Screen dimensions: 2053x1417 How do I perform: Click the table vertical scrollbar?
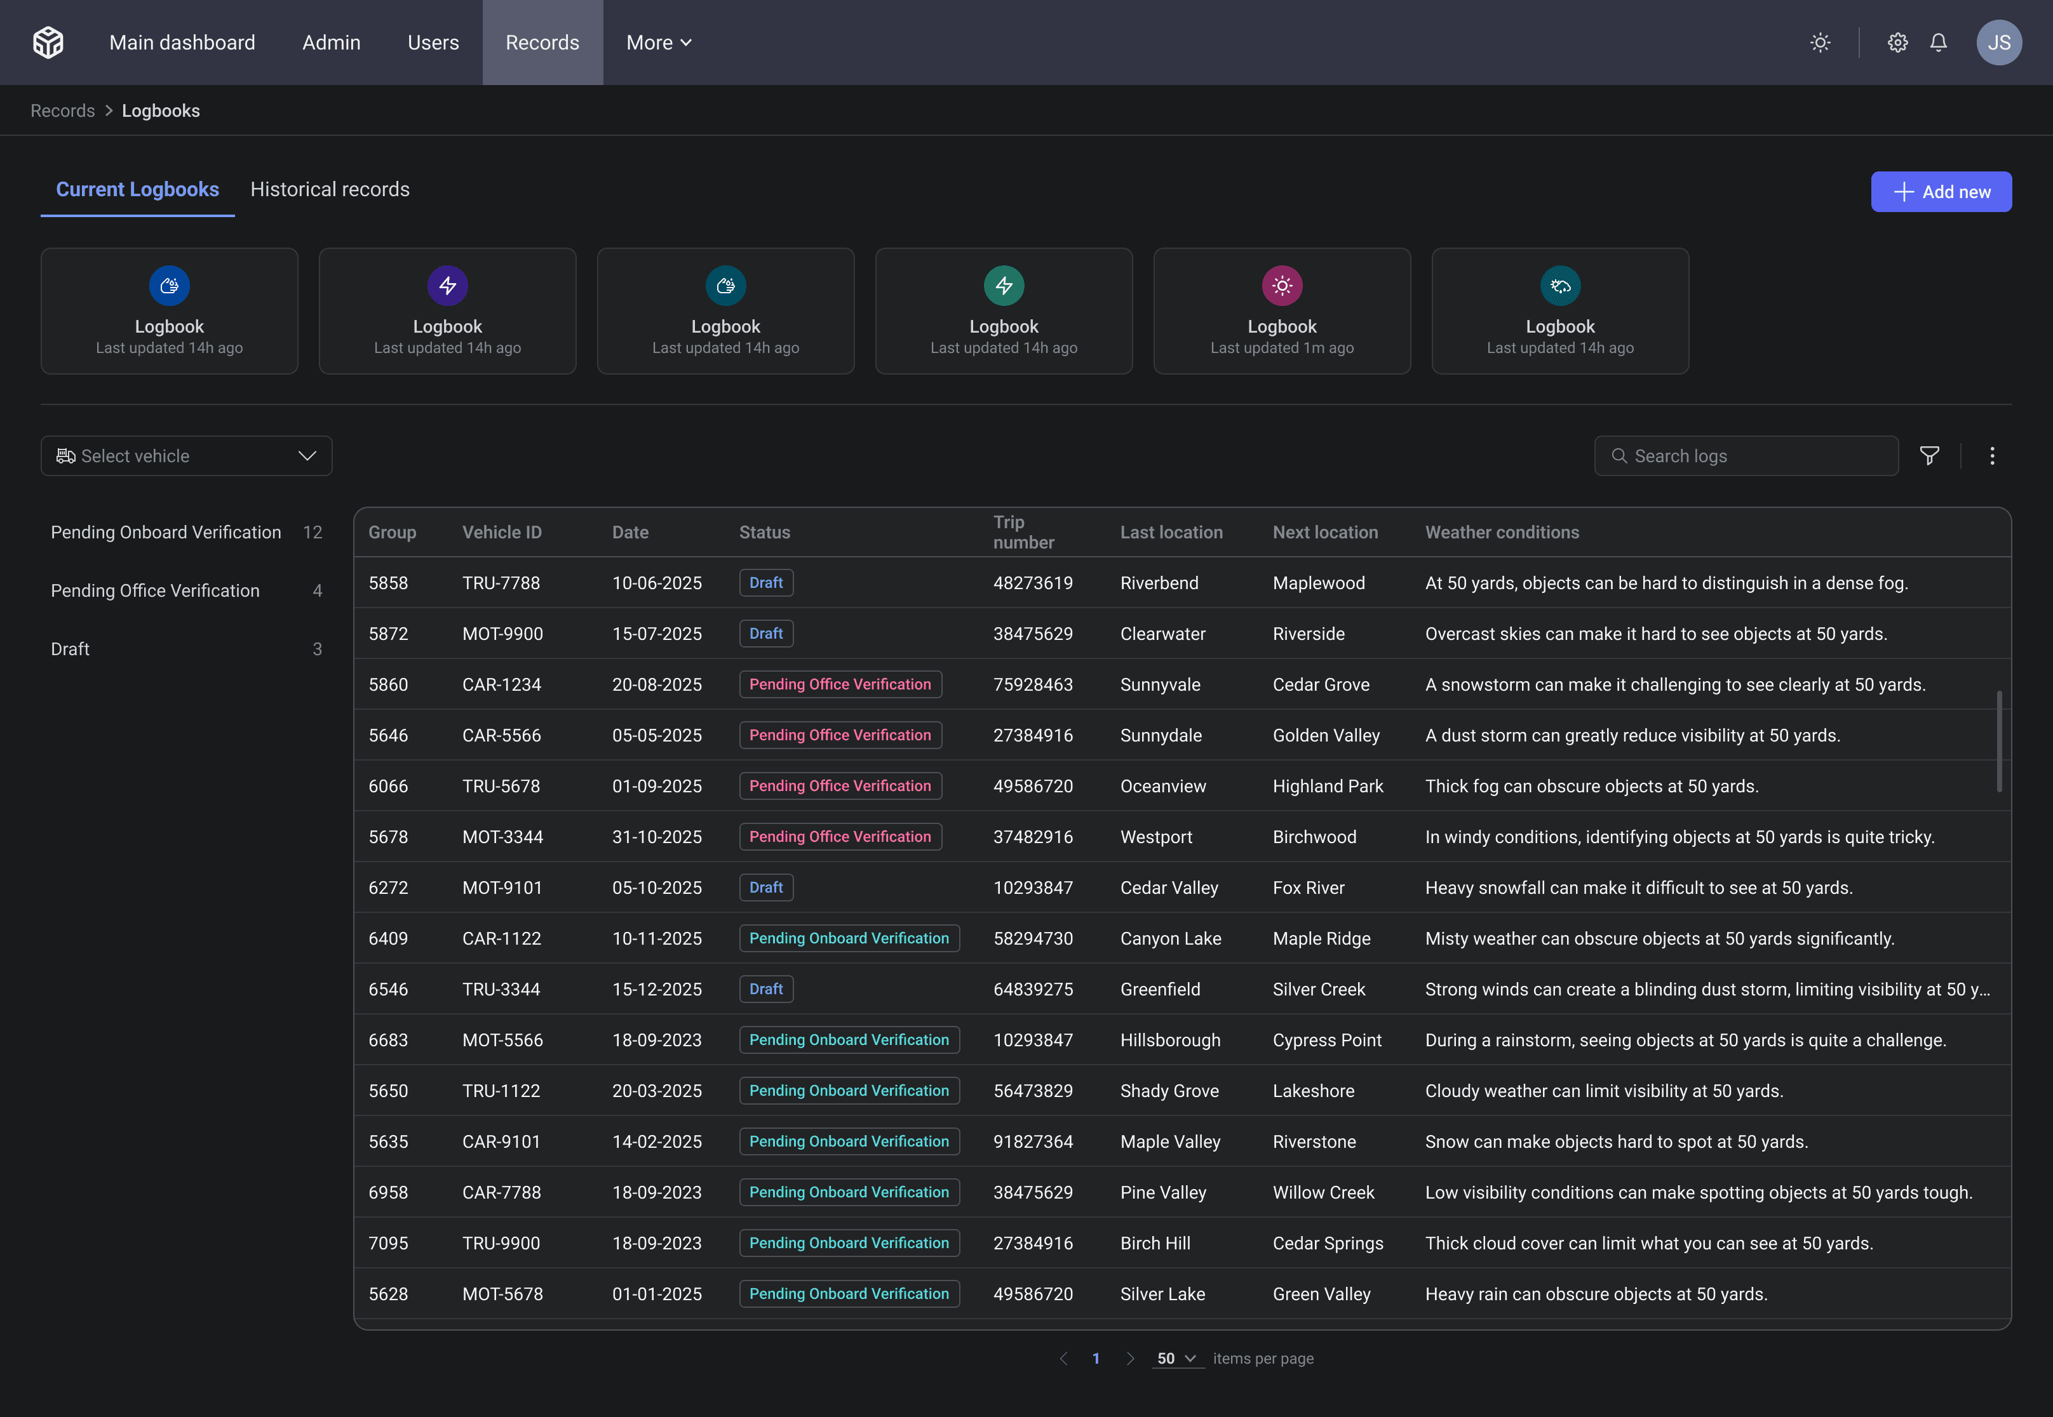coord(1999,740)
